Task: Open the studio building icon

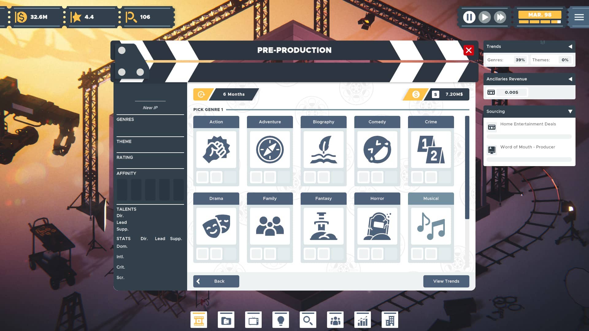Action: (390, 320)
